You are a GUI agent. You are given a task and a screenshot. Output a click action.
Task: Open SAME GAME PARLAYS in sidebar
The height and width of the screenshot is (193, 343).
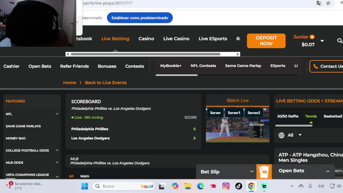pos(23,126)
